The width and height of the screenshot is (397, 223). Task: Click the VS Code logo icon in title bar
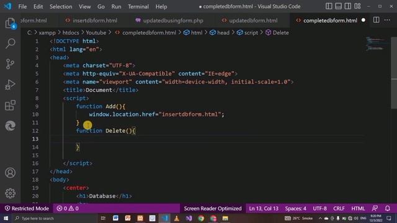coord(7,6)
